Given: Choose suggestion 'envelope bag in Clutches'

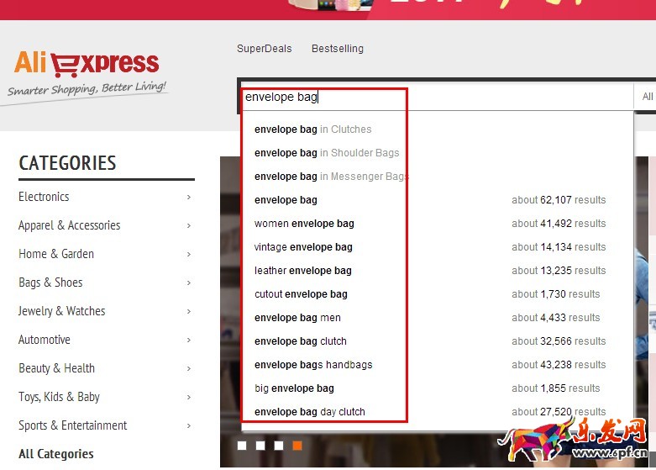Looking at the screenshot, I should pos(312,129).
